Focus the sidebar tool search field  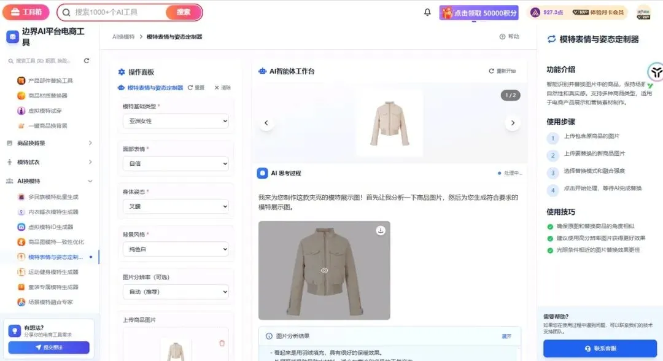(42, 61)
